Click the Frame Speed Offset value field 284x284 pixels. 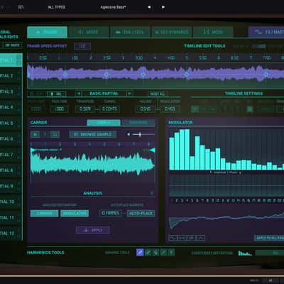[82, 46]
